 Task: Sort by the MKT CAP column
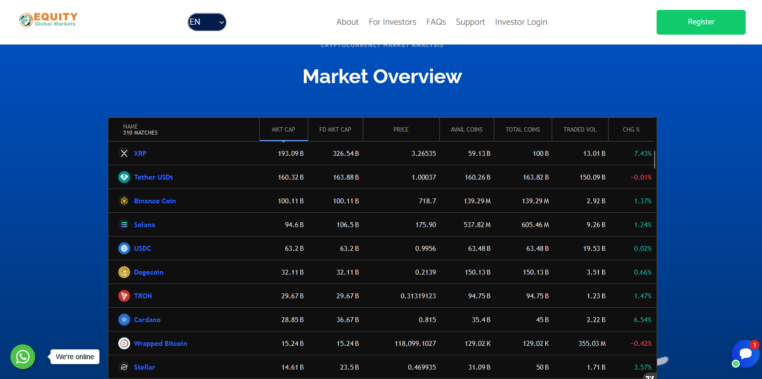pos(284,129)
